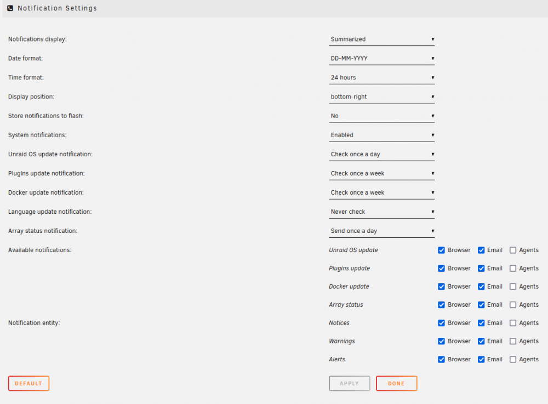Click the DONE button
This screenshot has height=404, width=548.
[x=396, y=383]
